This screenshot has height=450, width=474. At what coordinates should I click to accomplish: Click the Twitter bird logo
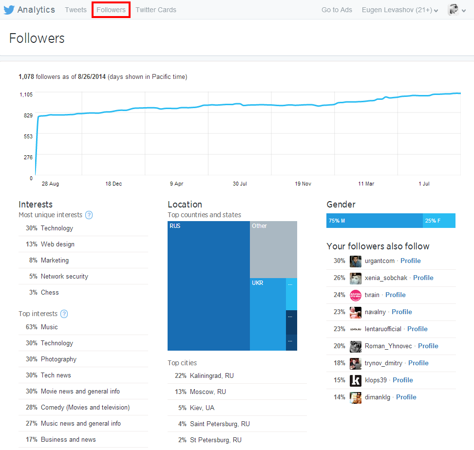click(9, 10)
